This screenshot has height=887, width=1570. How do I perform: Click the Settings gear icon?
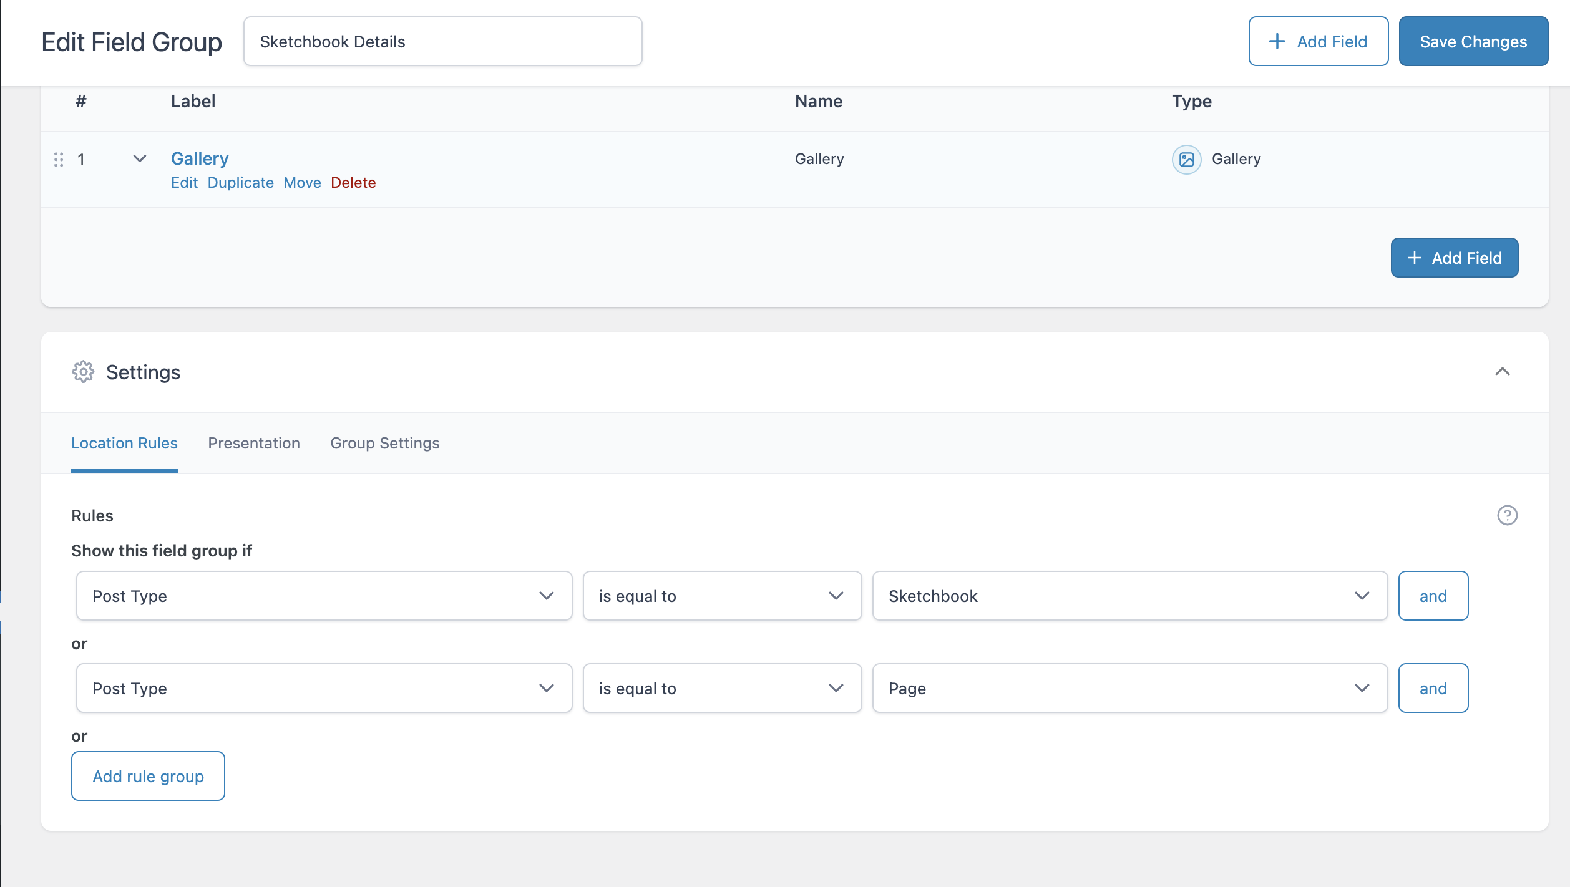[83, 372]
